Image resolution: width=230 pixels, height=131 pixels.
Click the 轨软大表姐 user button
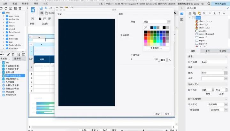(x=220, y=4)
